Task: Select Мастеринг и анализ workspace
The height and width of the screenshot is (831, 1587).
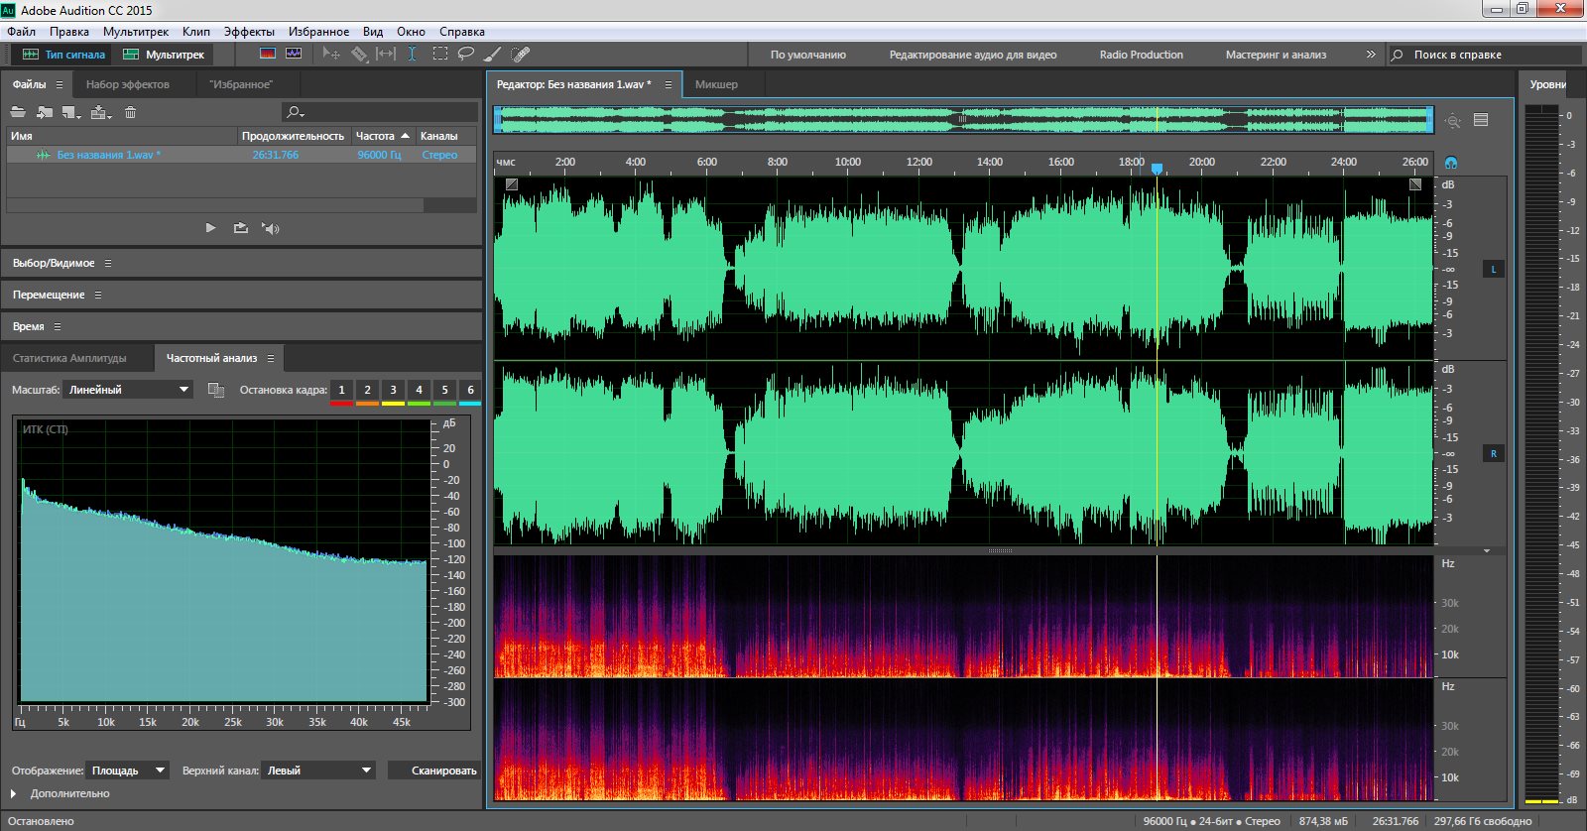Action: [x=1276, y=55]
